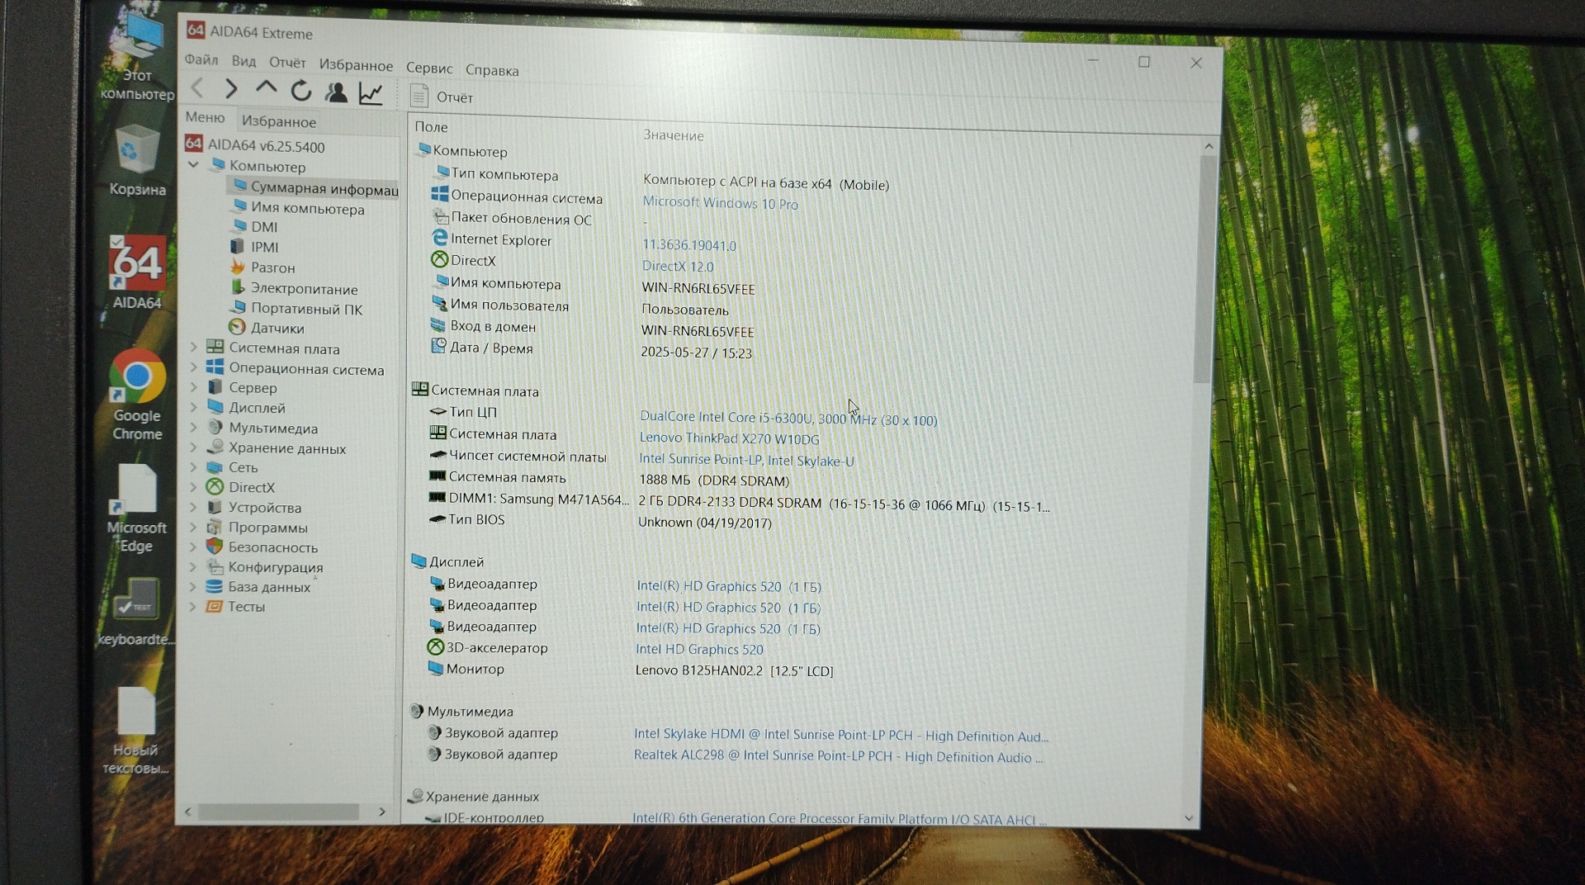1585x885 pixels.
Task: Click the Отчёт report toolbar button
Action: click(x=442, y=97)
